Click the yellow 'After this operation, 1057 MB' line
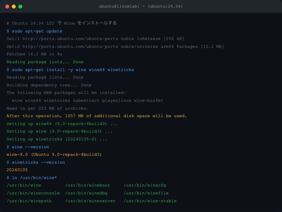This screenshot has width=282, height=212. click(97, 116)
